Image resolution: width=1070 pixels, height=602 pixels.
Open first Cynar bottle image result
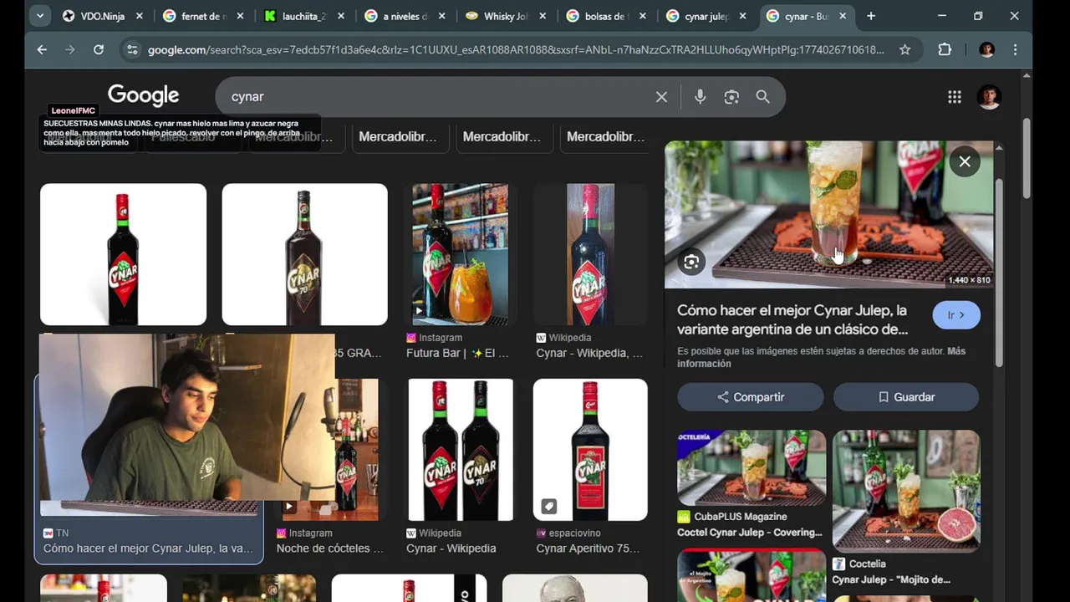(123, 254)
